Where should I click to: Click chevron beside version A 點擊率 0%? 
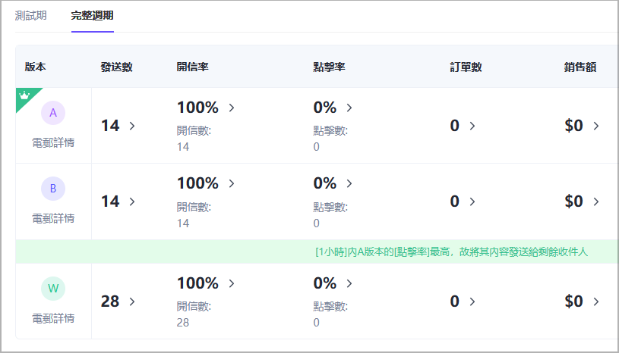[x=349, y=108]
